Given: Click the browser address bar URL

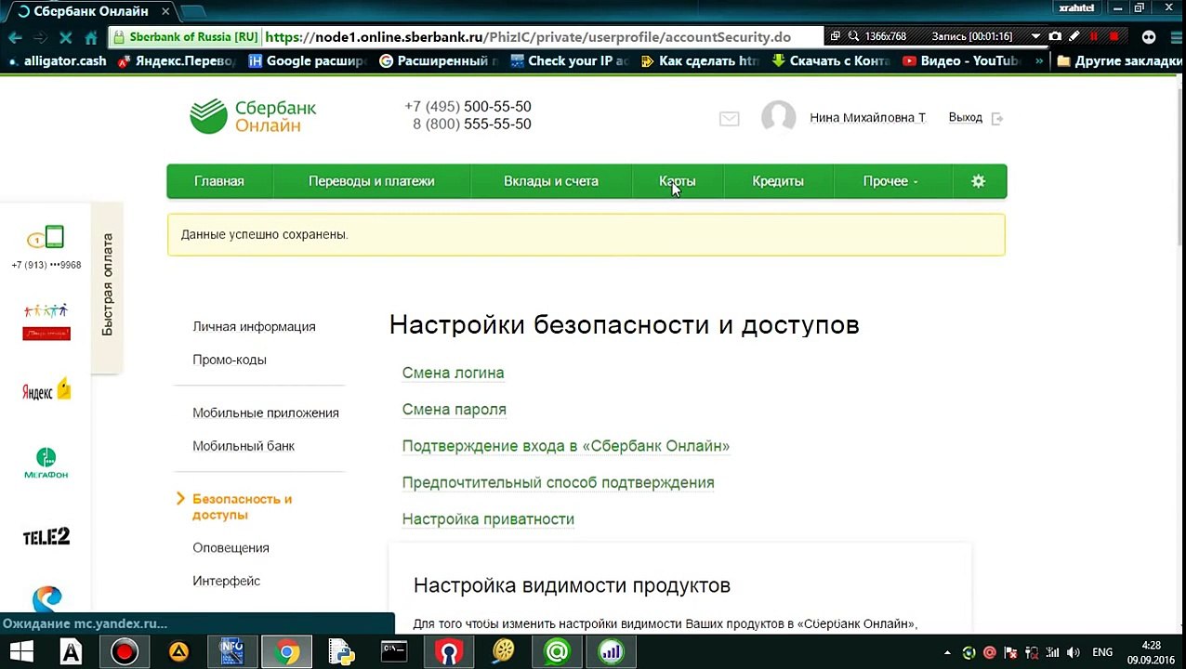Looking at the screenshot, I should tap(528, 37).
